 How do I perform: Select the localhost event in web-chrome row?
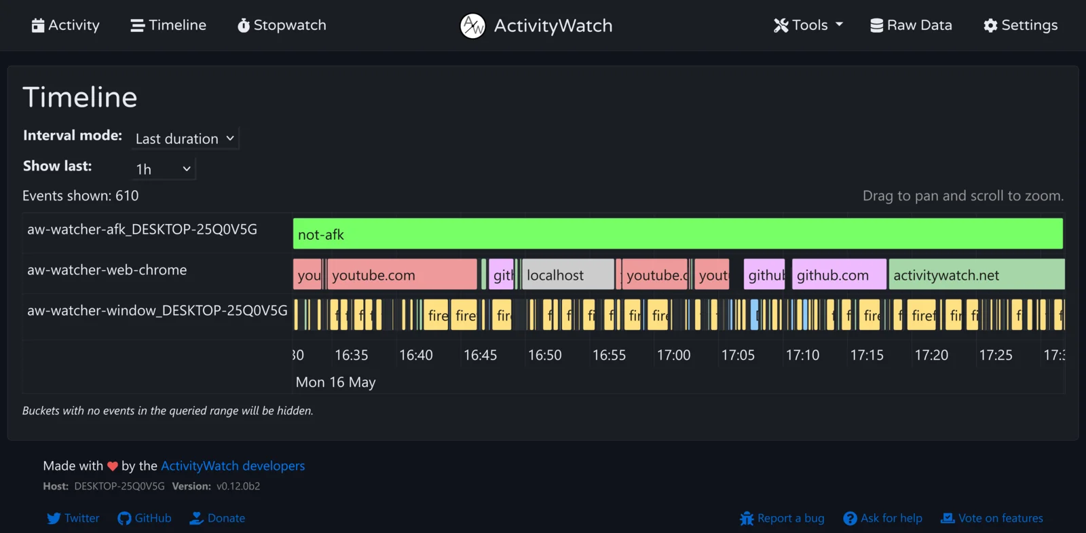pyautogui.click(x=568, y=274)
